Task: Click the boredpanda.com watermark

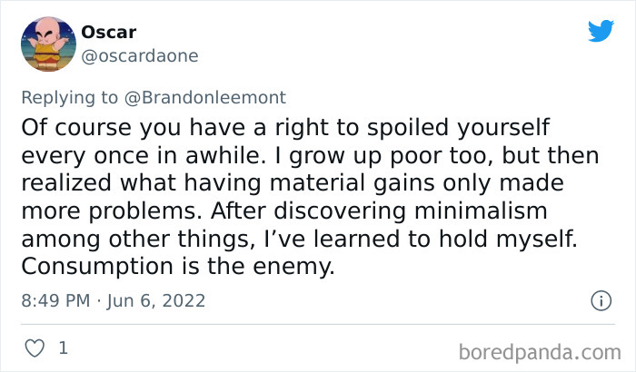Action: [540, 352]
